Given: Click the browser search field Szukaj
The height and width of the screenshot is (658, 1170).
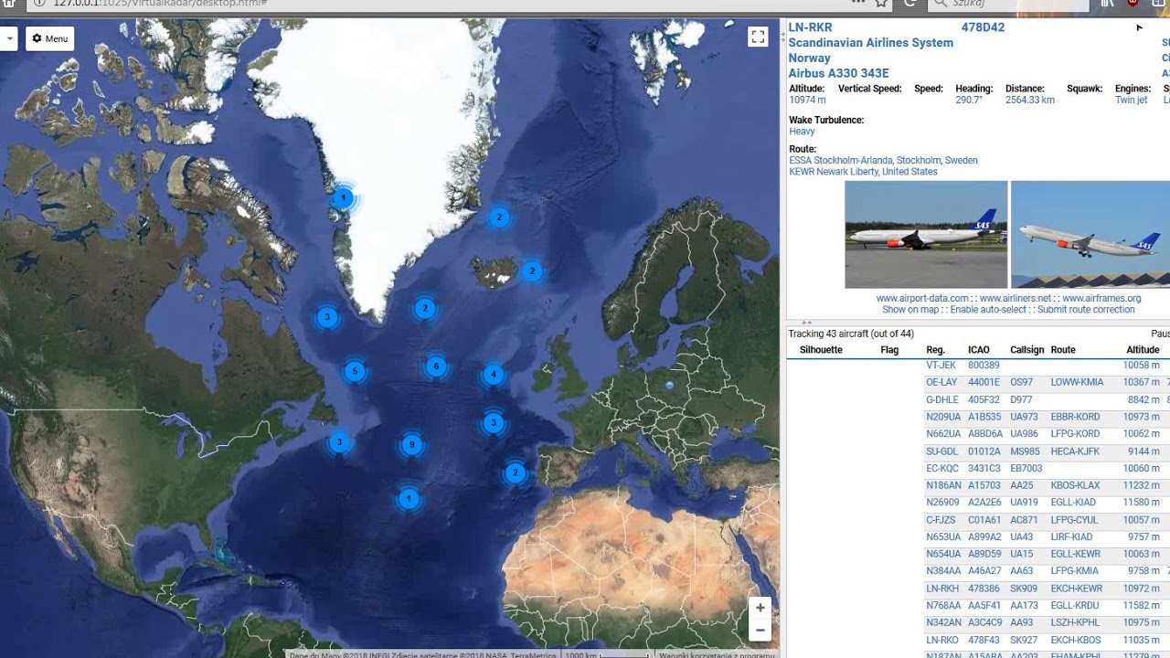Looking at the screenshot, I should click(x=1008, y=4).
